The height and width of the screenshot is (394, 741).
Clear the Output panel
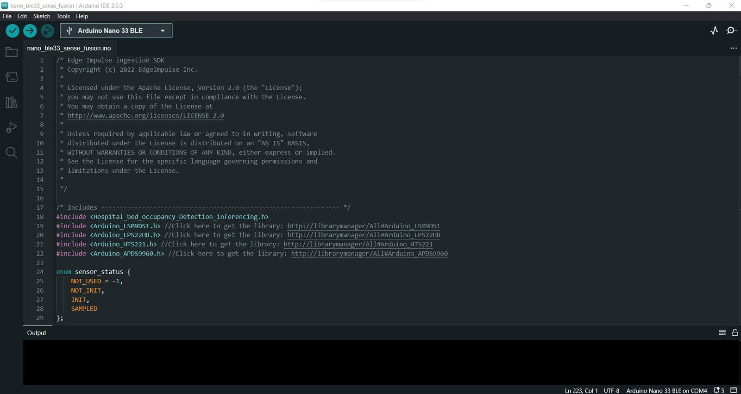pyautogui.click(x=722, y=332)
